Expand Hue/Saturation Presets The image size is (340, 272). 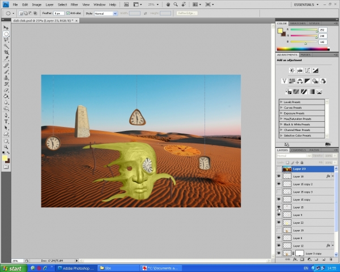click(281, 118)
